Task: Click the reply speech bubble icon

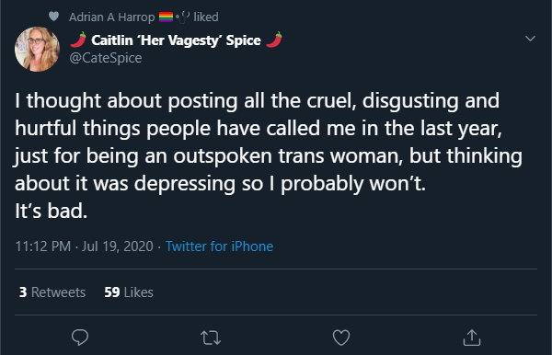Action: coord(80,338)
